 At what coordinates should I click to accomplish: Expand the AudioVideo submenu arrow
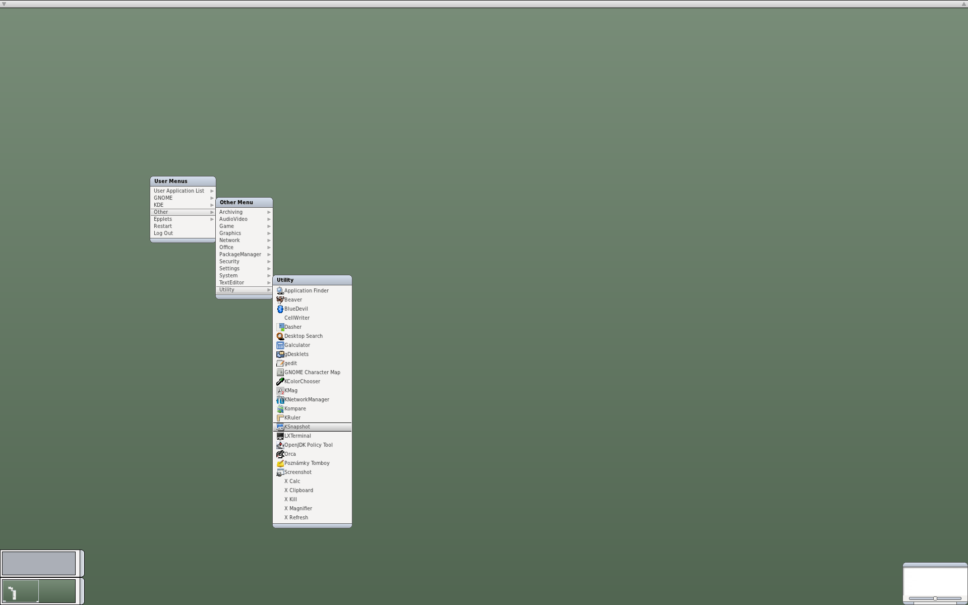pos(269,219)
